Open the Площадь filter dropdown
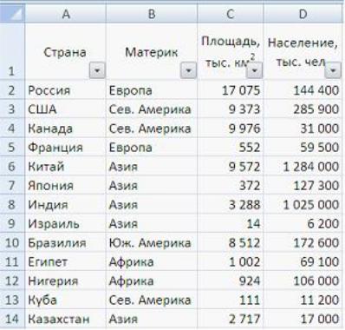345x330 pixels. pos(254,70)
